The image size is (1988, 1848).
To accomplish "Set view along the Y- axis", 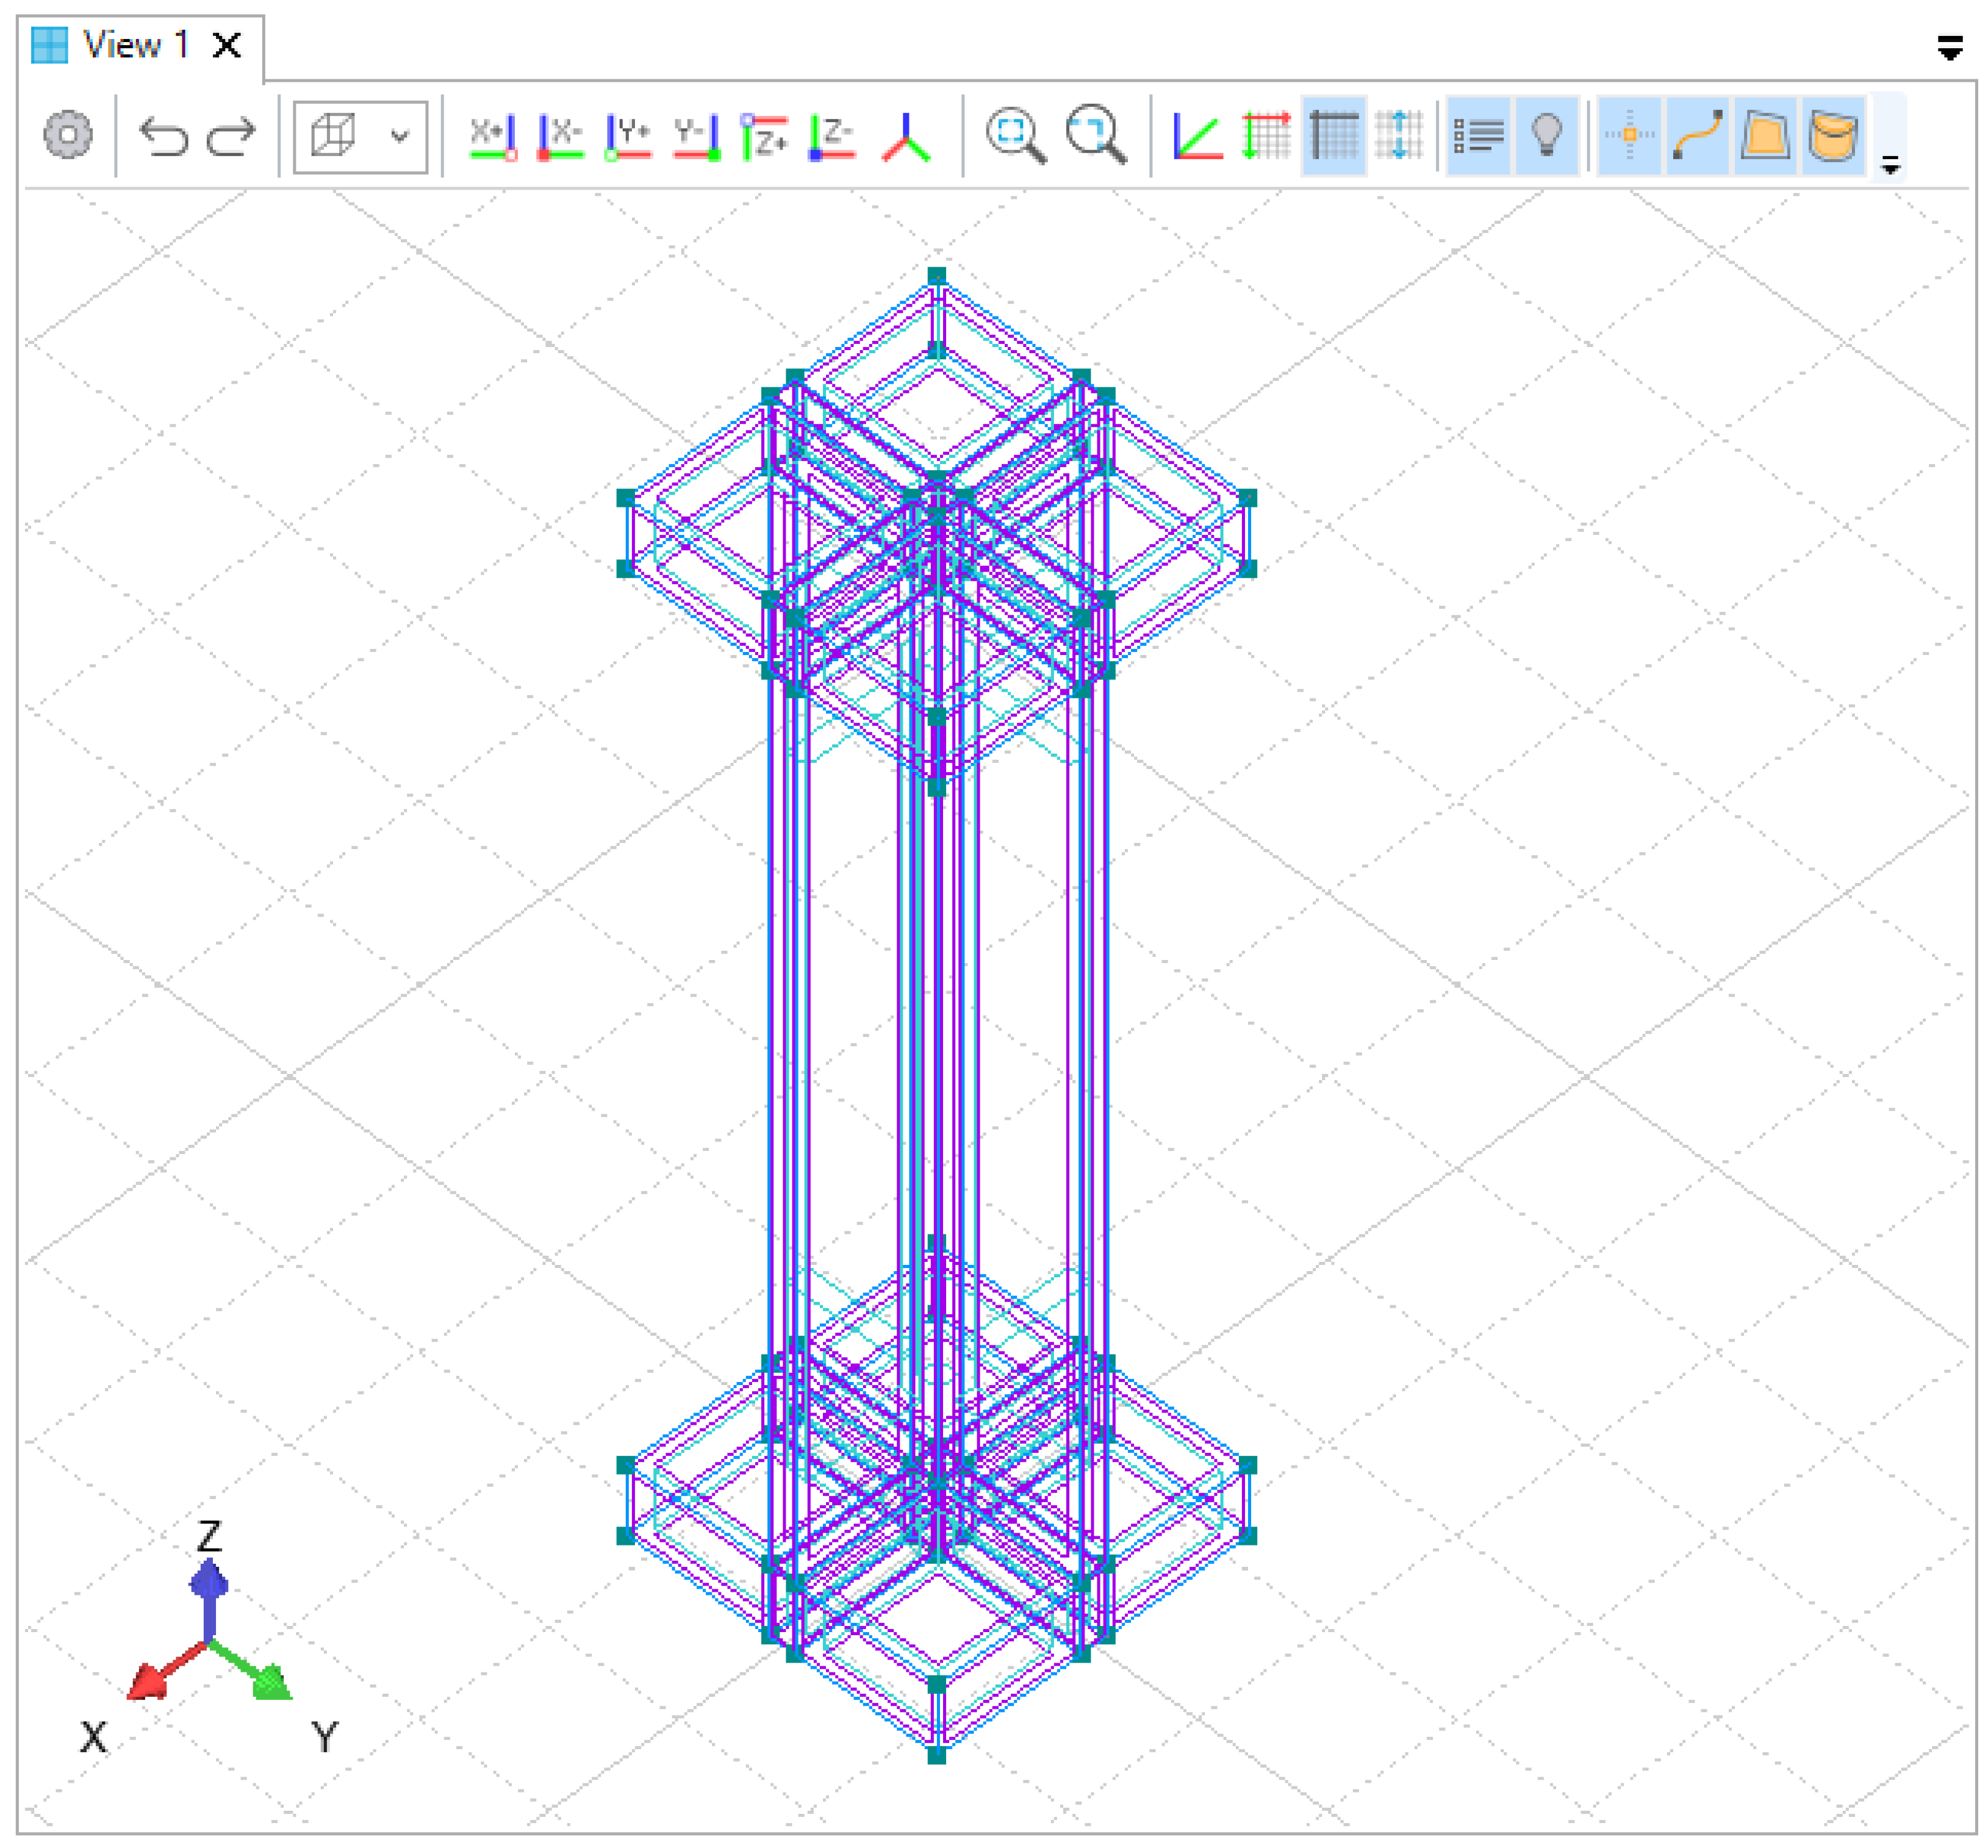I will [x=697, y=136].
